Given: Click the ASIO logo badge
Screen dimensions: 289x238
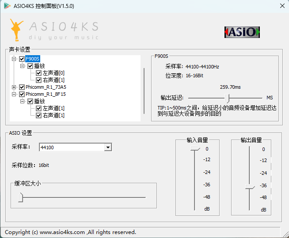Looking at the screenshot, I should point(242,32).
